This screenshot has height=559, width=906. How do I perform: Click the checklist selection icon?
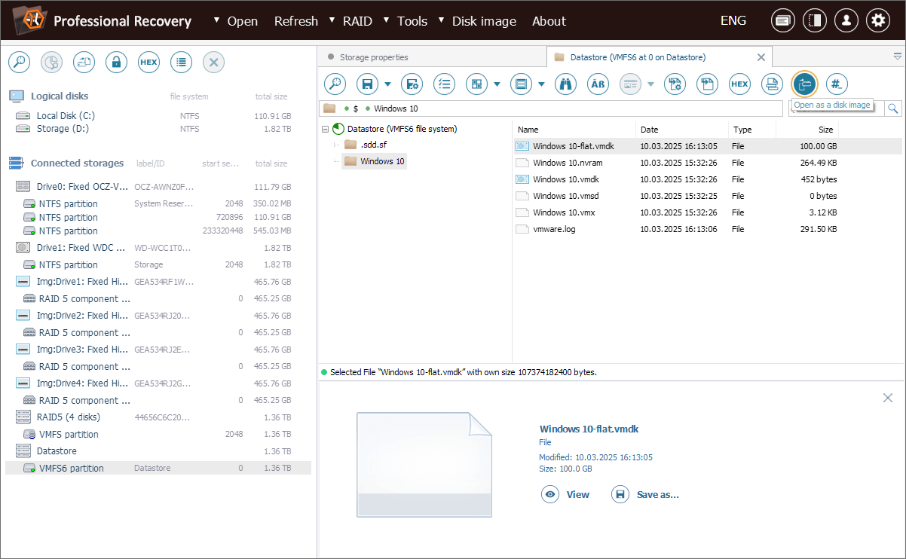point(444,84)
